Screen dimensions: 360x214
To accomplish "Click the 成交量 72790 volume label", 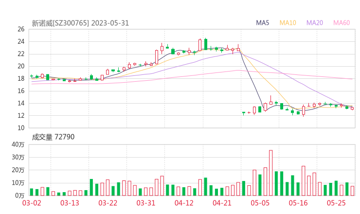I will 53,137.
